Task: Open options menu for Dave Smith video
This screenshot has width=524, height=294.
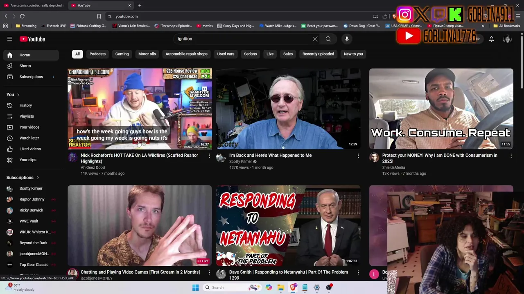Action: click(358, 272)
